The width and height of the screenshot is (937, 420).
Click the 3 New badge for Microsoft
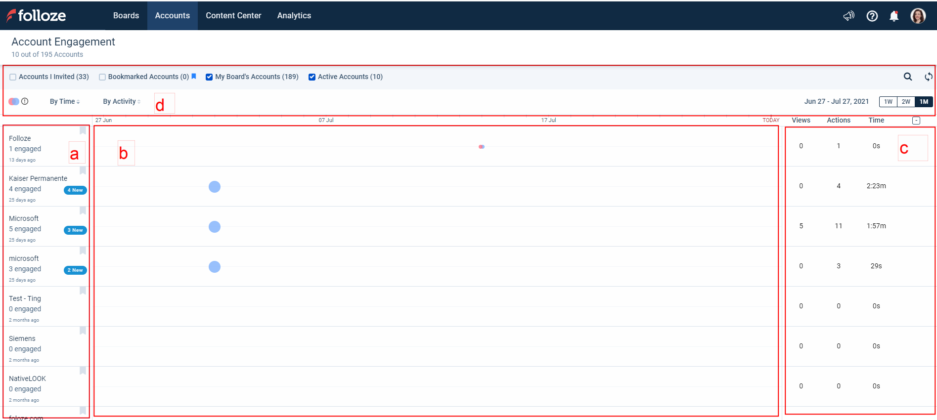coord(75,230)
